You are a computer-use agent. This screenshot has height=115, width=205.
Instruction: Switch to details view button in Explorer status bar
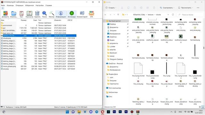point(200,107)
